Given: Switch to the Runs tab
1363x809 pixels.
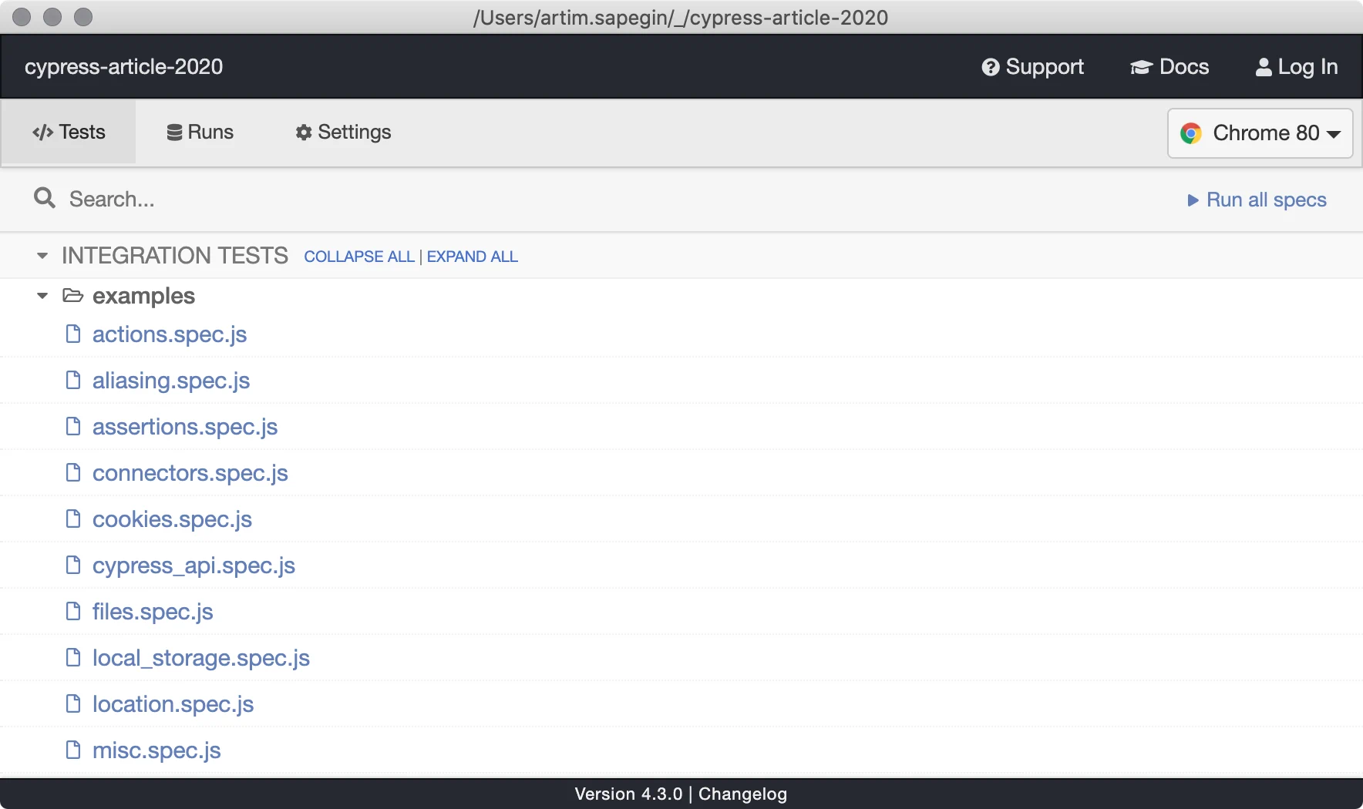Looking at the screenshot, I should coord(199,132).
